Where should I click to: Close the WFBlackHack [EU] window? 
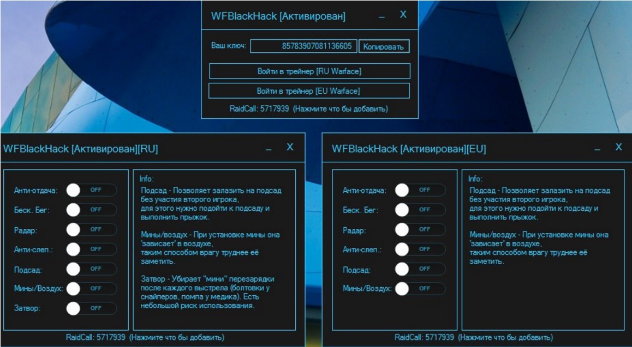tap(619, 147)
